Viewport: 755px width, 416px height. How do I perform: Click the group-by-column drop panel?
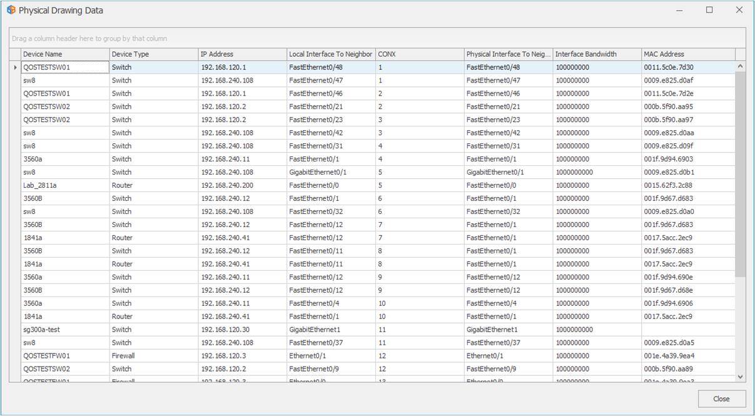coord(377,38)
